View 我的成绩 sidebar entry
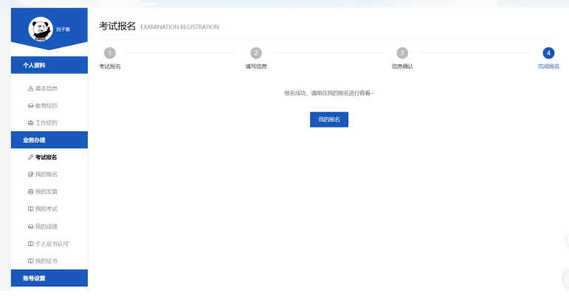 46,227
